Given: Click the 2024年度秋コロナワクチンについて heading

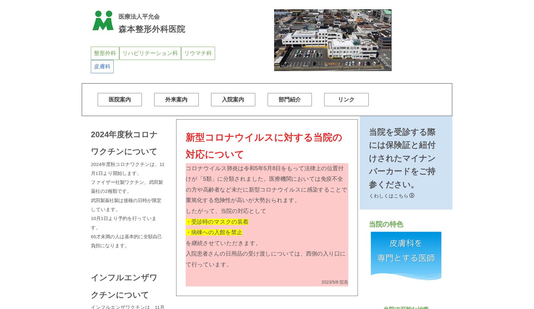Looking at the screenshot, I should tap(124, 143).
